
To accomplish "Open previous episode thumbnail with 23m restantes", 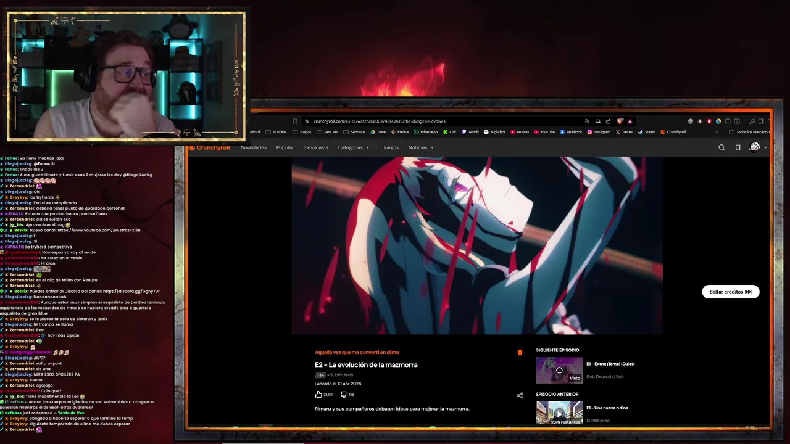I will click(x=559, y=413).
